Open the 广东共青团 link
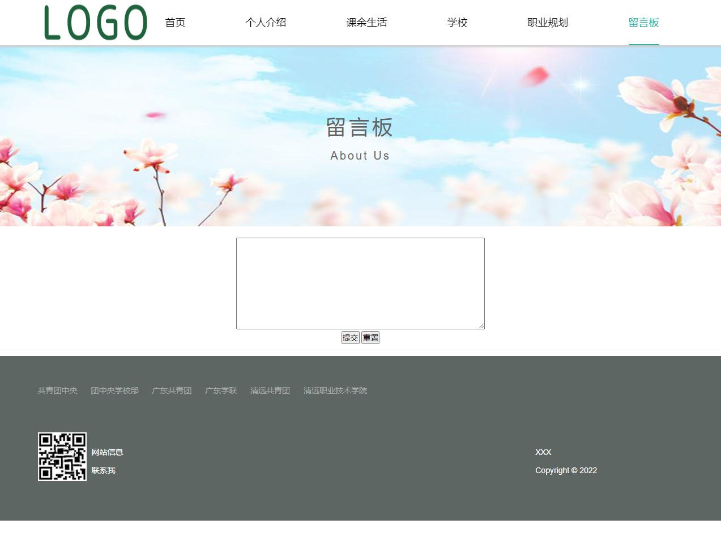Screen dimensions: 721x554 [172, 390]
